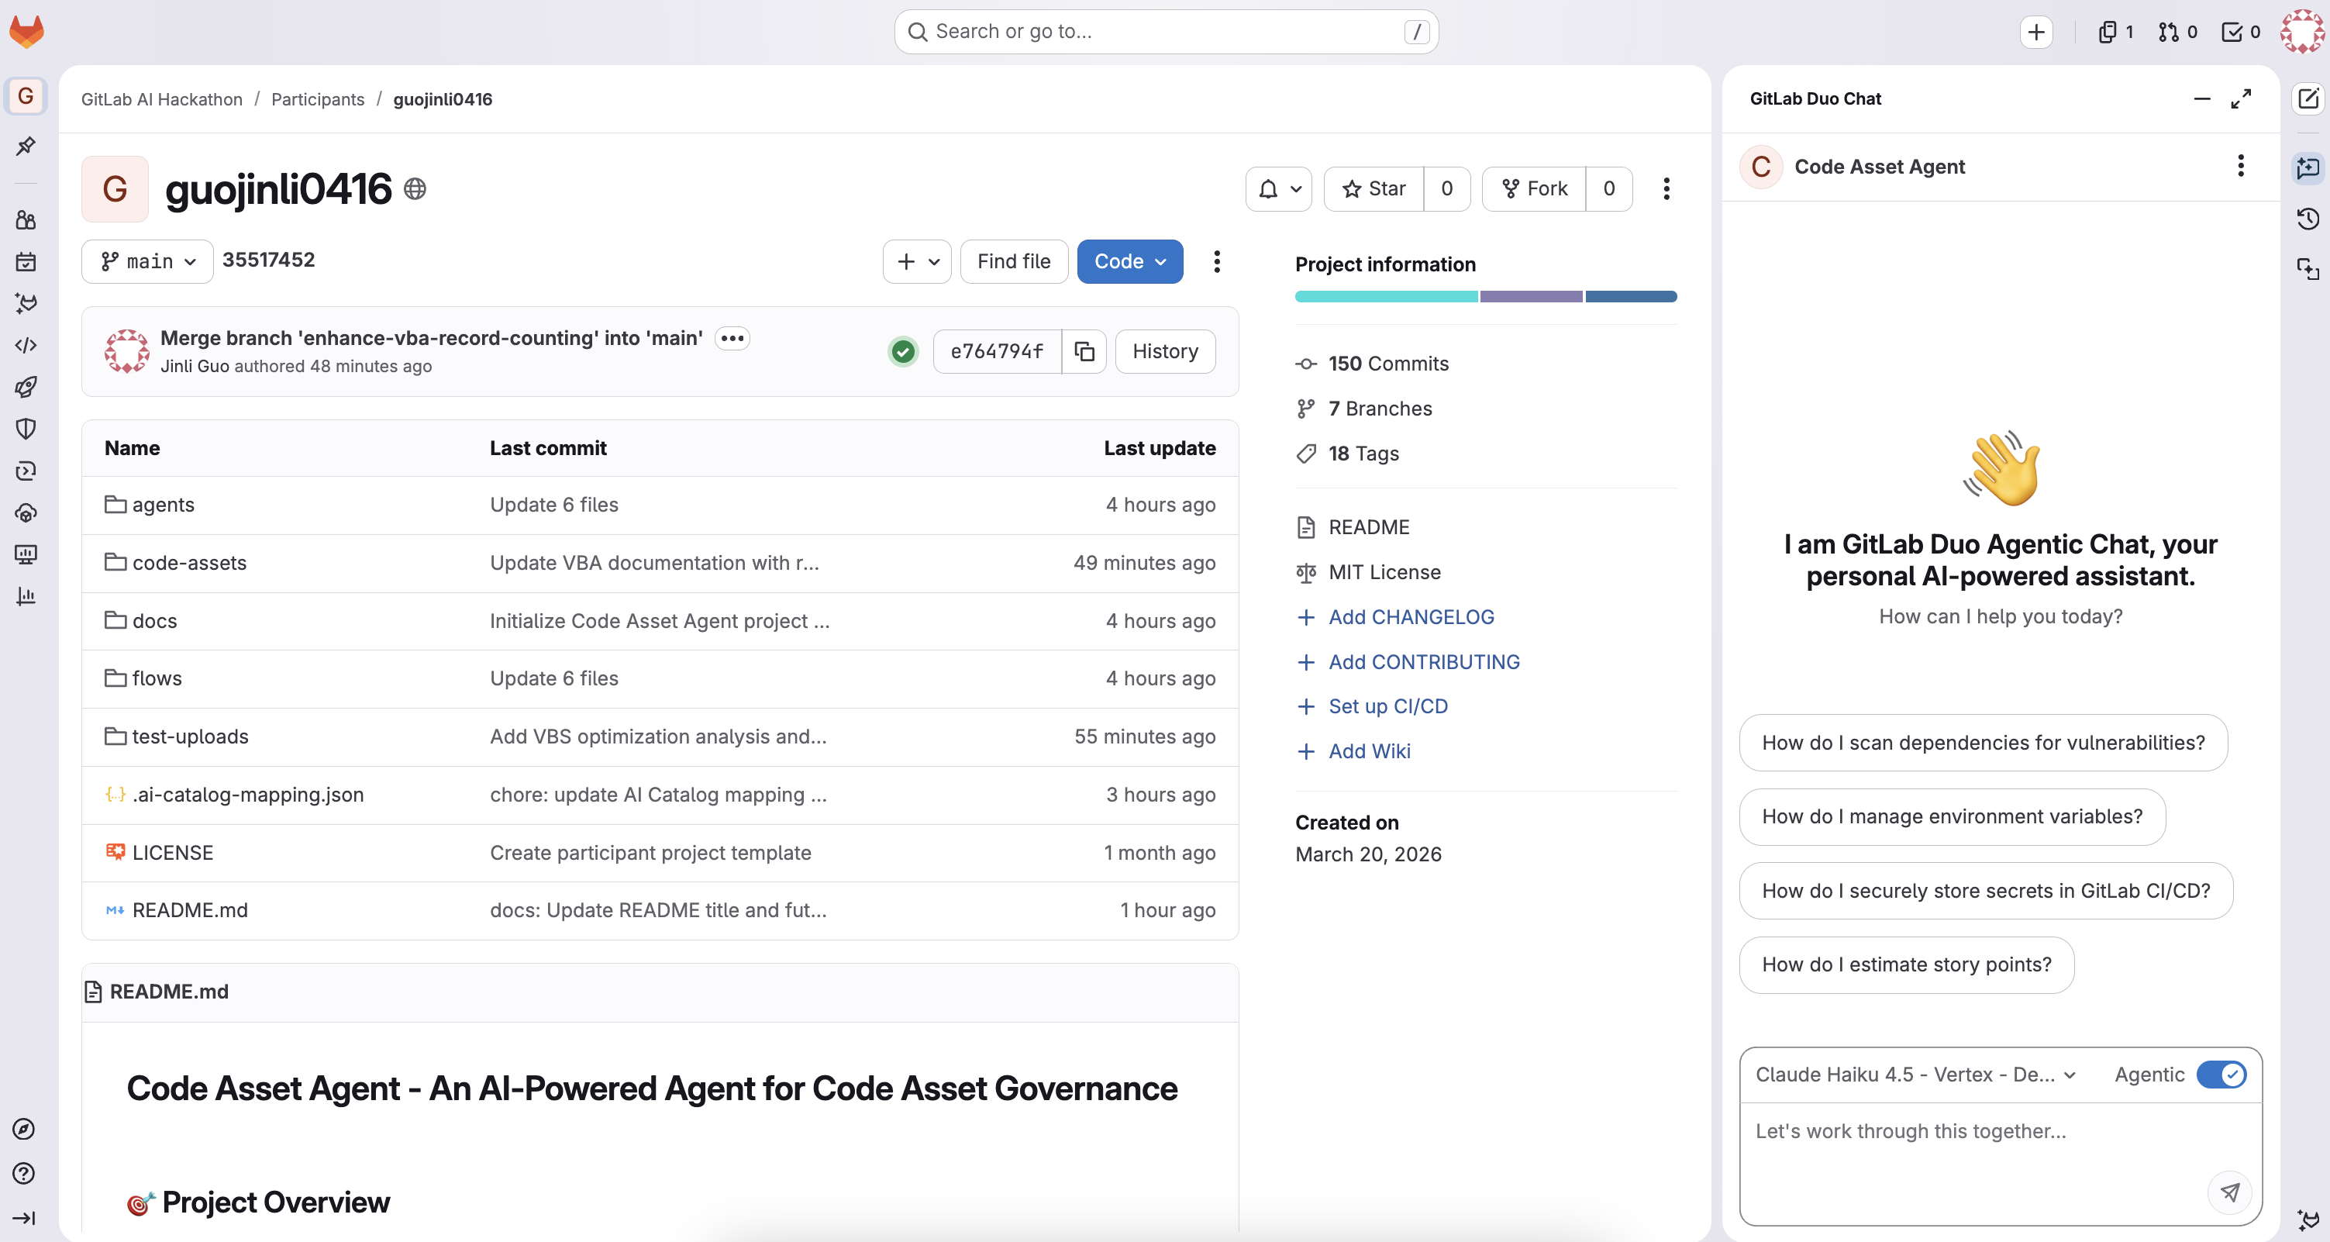This screenshot has width=2330, height=1242.
Task: Copy commit SHA e764794f to clipboard
Action: 1084,351
